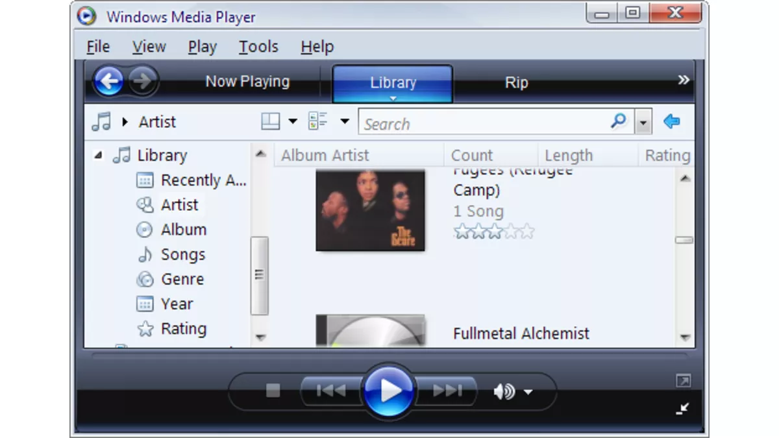This screenshot has width=779, height=438.
Task: Open the layout options dropdown
Action: (x=293, y=121)
